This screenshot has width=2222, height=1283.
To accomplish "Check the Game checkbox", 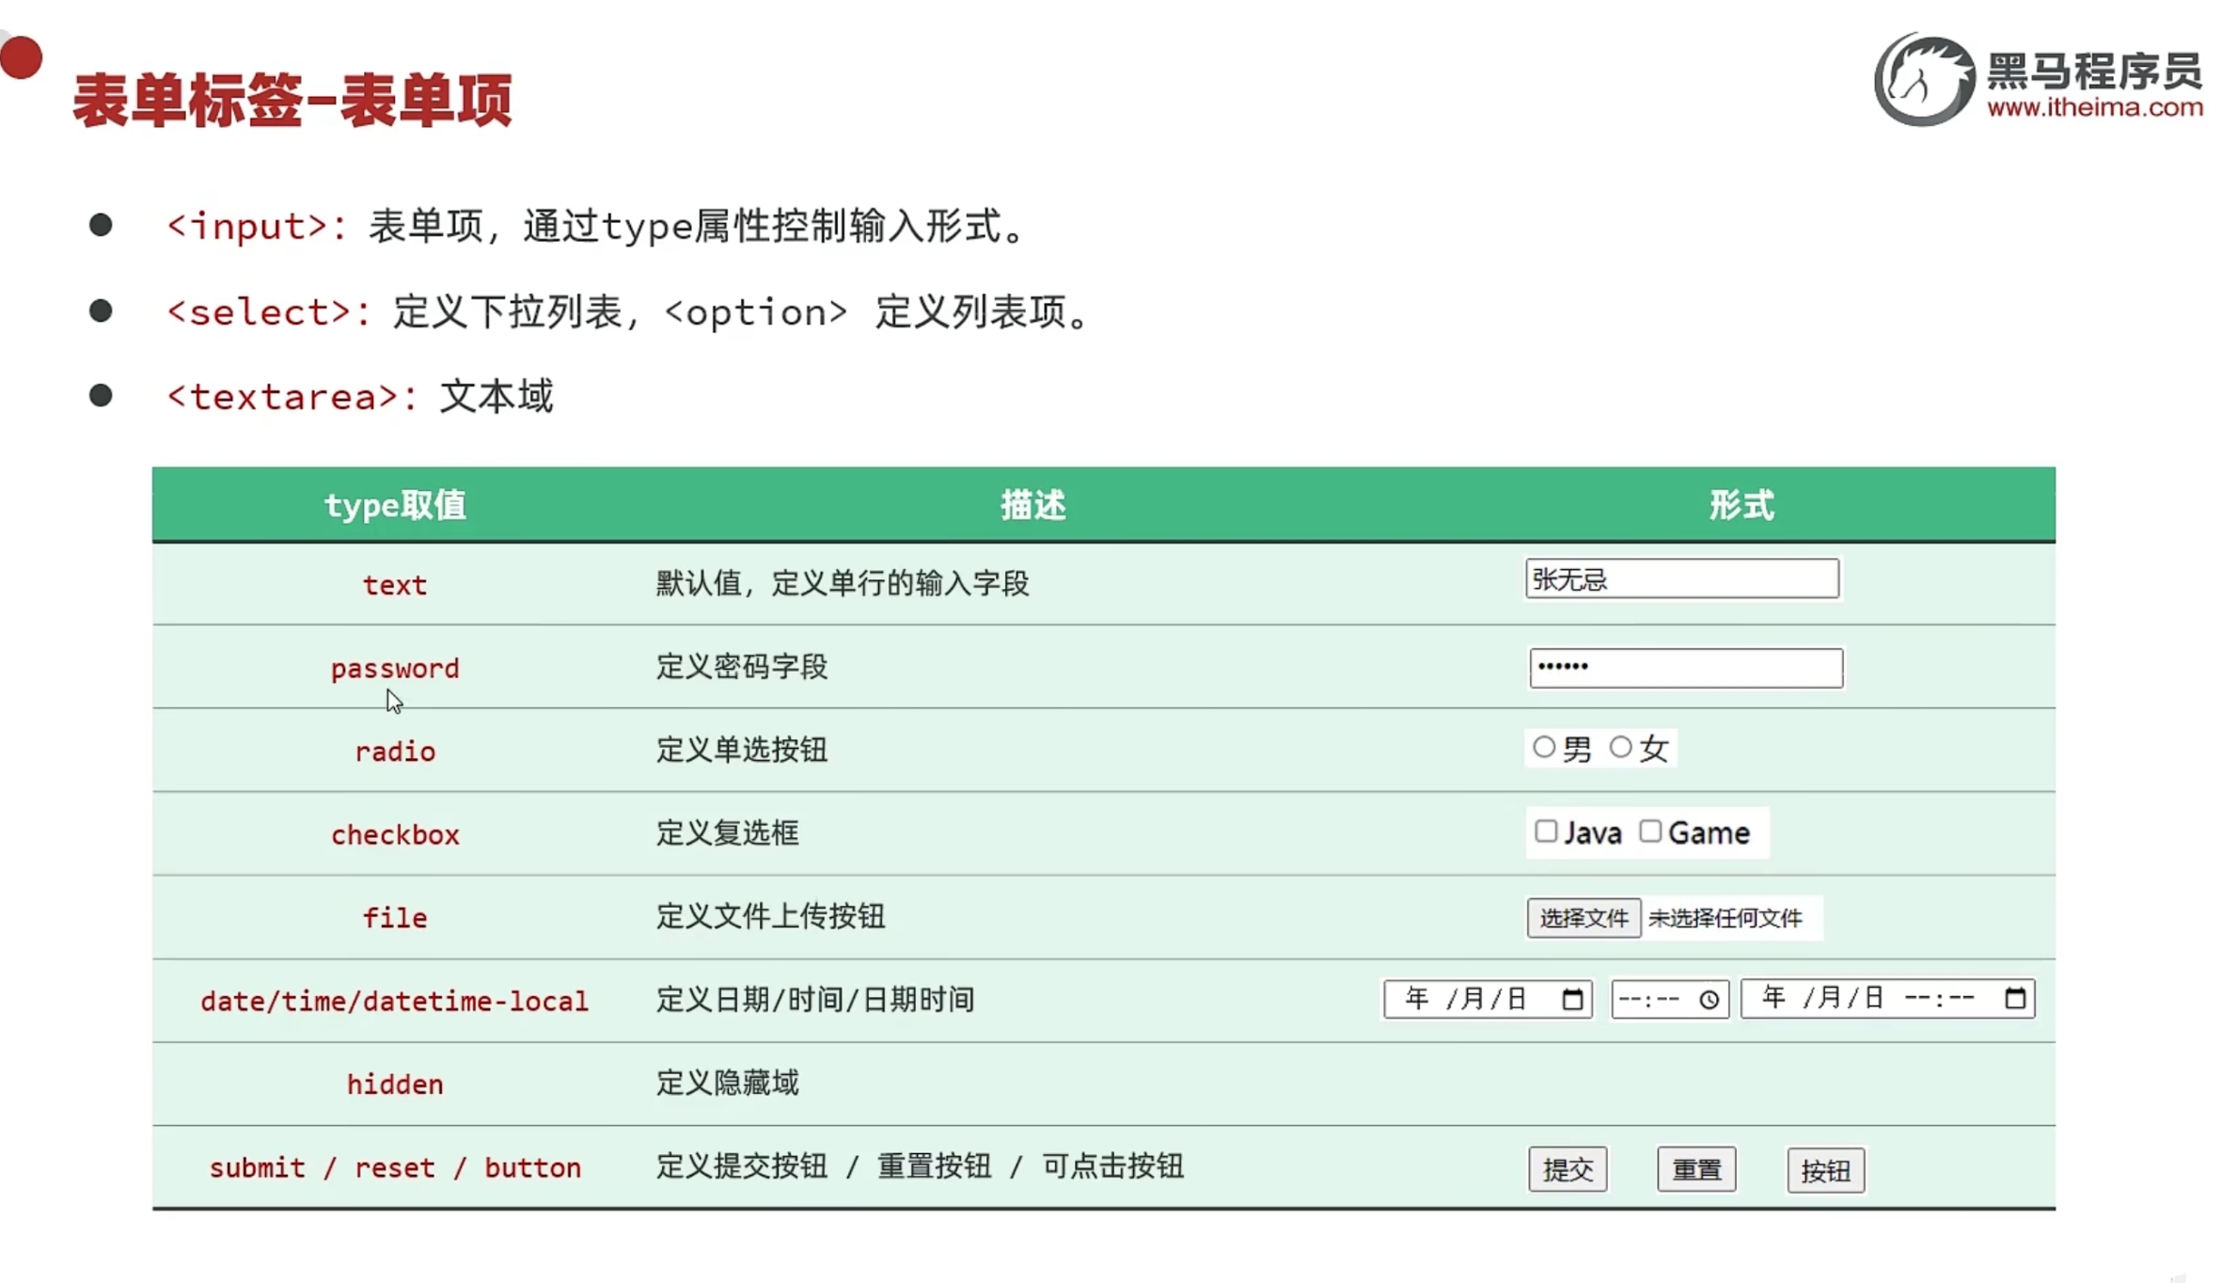I will (x=1650, y=832).
